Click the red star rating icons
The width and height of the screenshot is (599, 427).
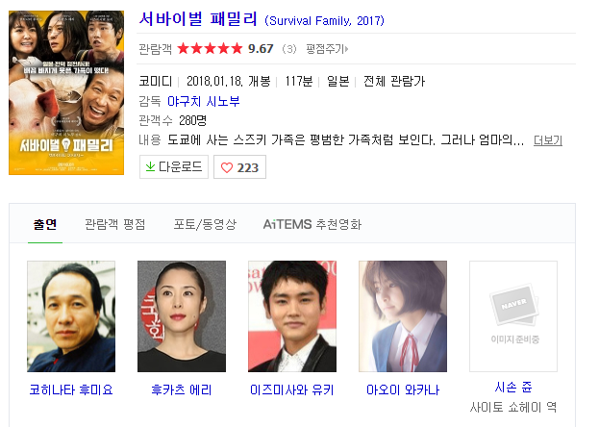tap(211, 48)
